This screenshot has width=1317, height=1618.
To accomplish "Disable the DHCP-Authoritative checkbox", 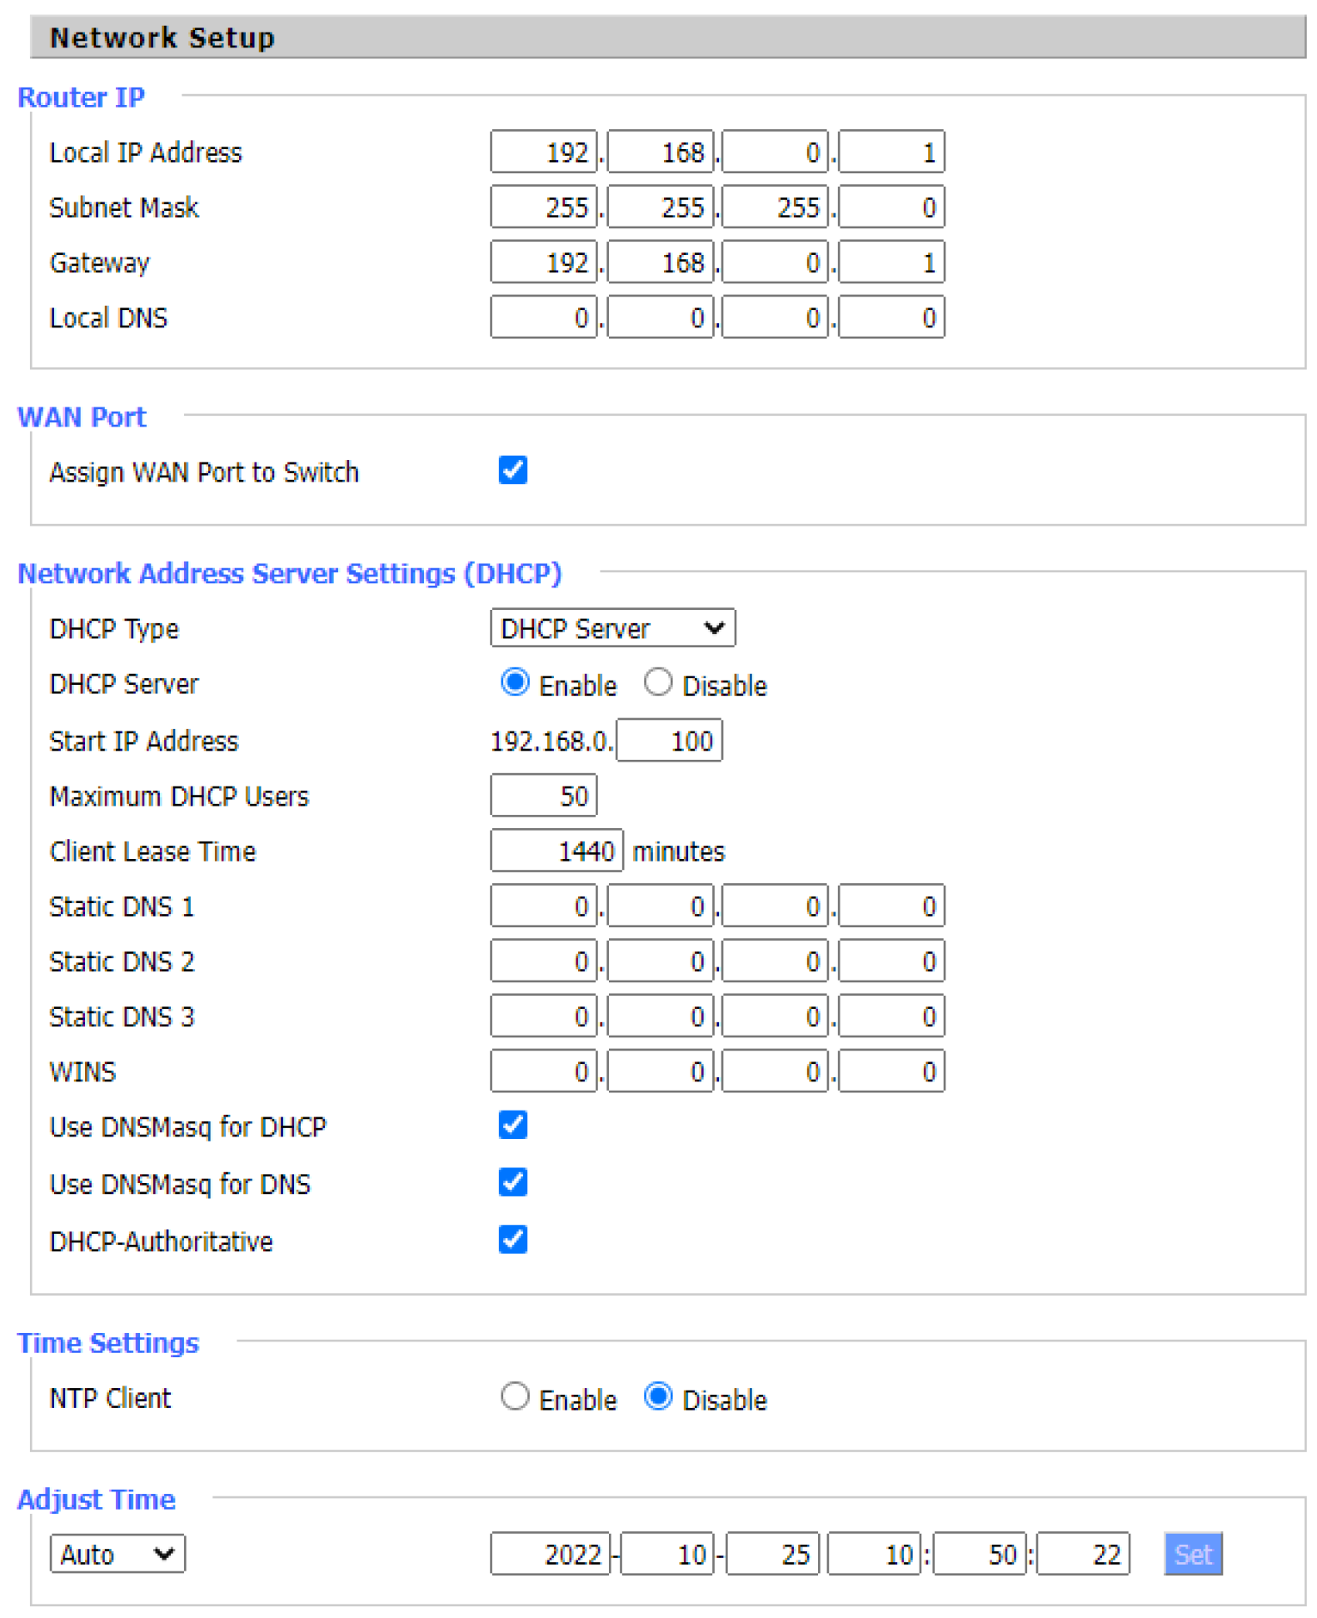I will pyautogui.click(x=512, y=1240).
